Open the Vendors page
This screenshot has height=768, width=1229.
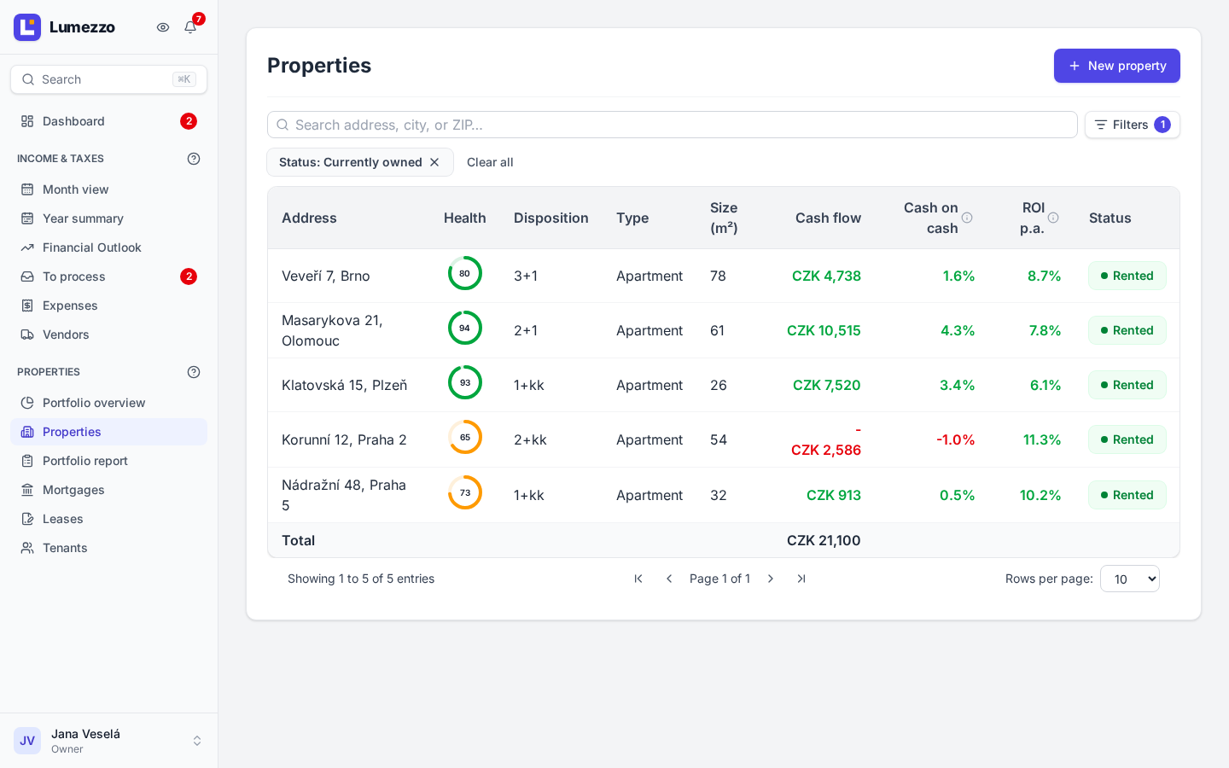(x=108, y=335)
